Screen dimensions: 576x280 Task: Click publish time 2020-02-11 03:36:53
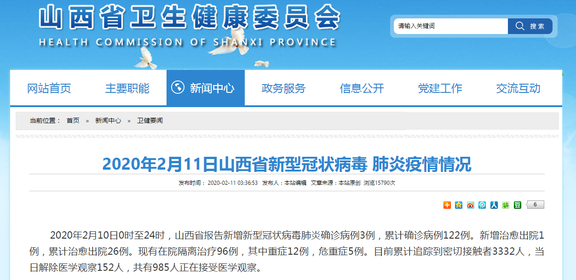233,183
